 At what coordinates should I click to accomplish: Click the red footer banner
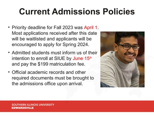77,106
